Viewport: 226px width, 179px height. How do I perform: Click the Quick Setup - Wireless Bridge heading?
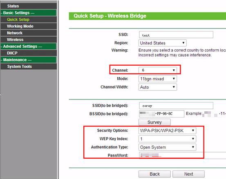(x=110, y=16)
